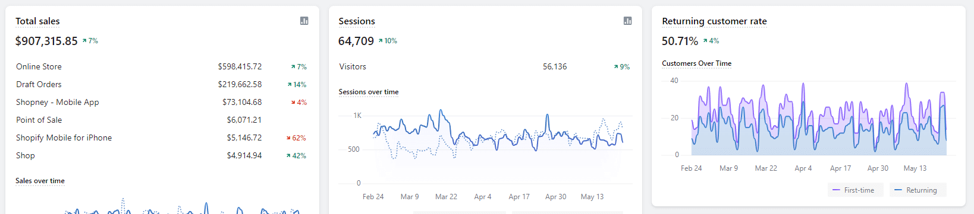
Task: Click the Sales over time heading
Action: [40, 181]
